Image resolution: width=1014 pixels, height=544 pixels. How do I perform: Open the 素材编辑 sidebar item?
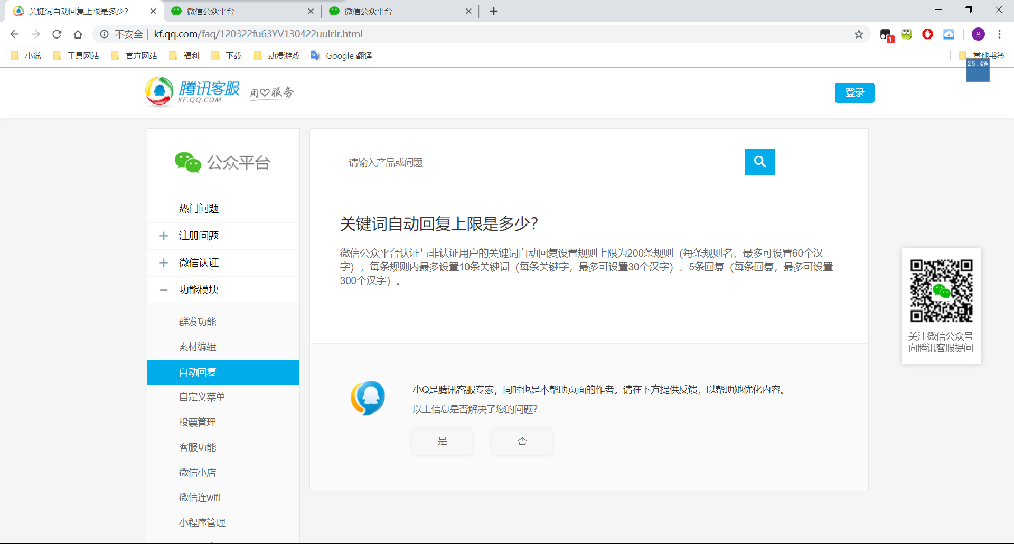coord(198,347)
